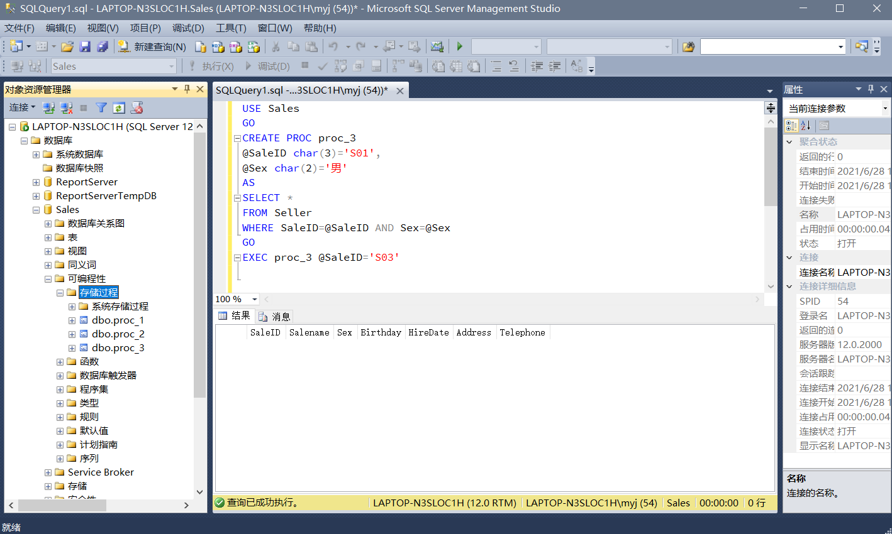Open the 视图(V) menu
The image size is (892, 534).
click(x=103, y=28)
